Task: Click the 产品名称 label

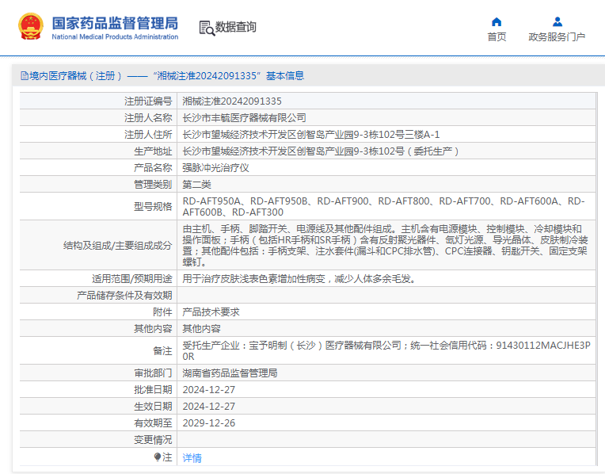Action: [x=153, y=168]
